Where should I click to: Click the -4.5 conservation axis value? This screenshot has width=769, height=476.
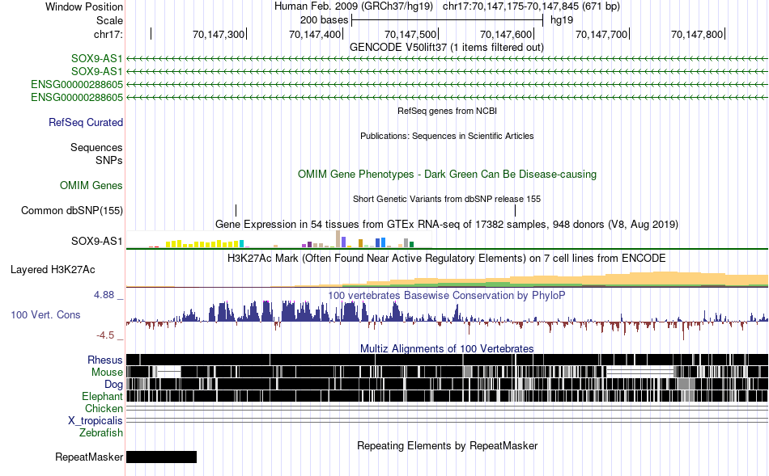105,335
